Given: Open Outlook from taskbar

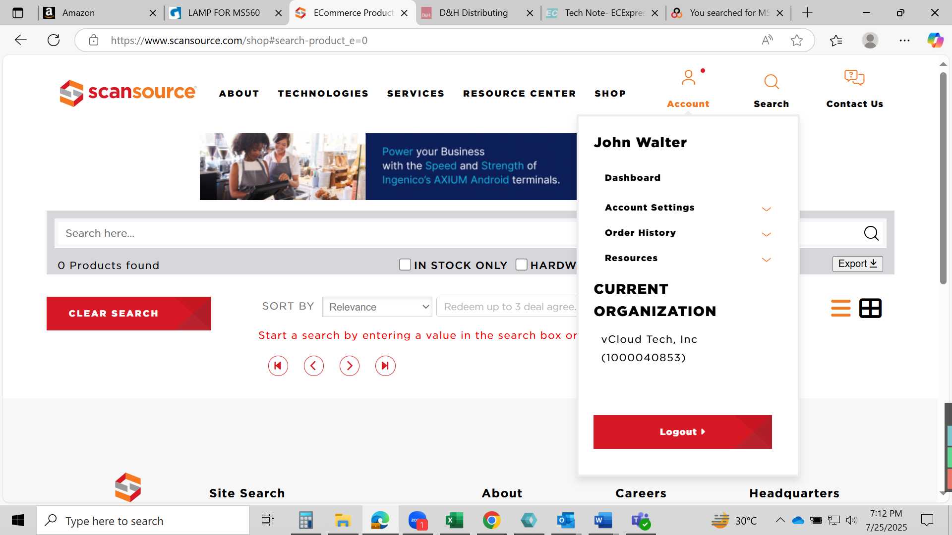Looking at the screenshot, I should point(566,521).
